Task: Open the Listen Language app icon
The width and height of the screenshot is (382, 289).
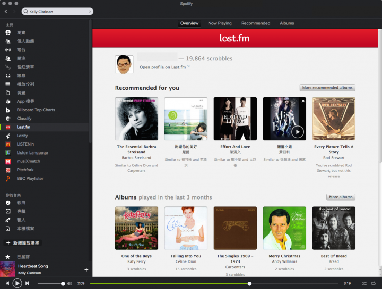Action: pos(8,153)
